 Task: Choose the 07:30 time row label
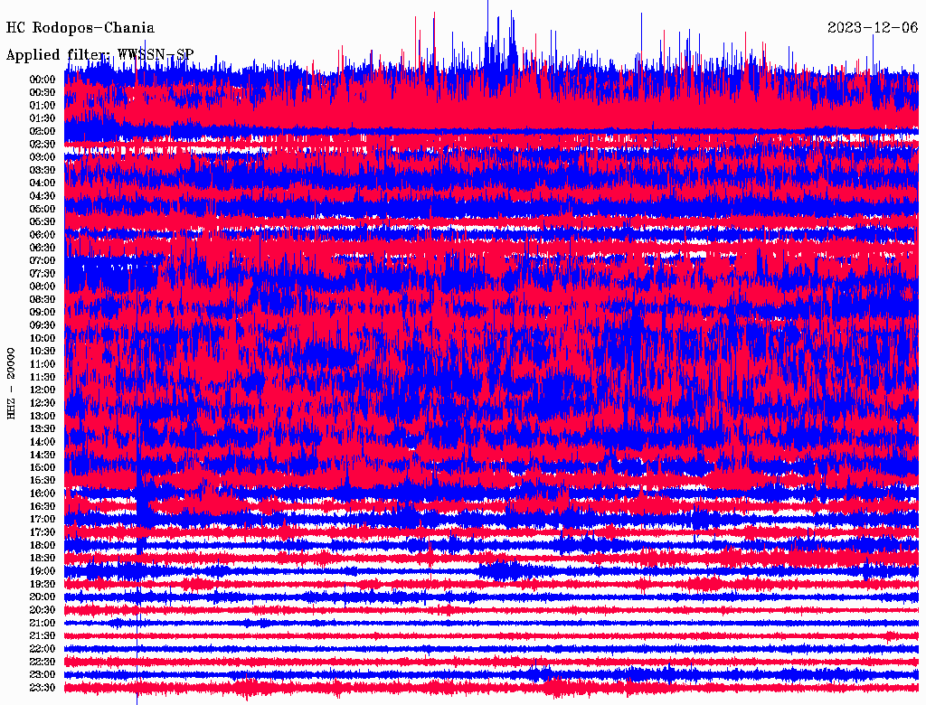[43, 274]
